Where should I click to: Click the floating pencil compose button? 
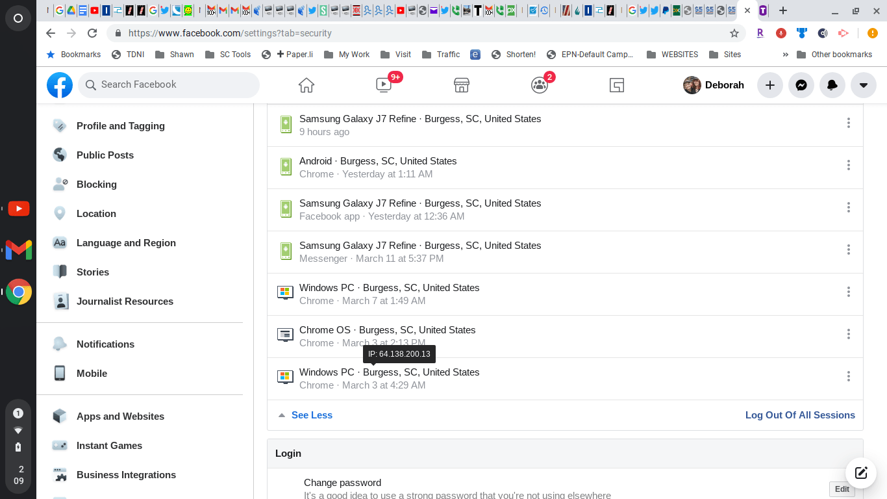tap(860, 473)
